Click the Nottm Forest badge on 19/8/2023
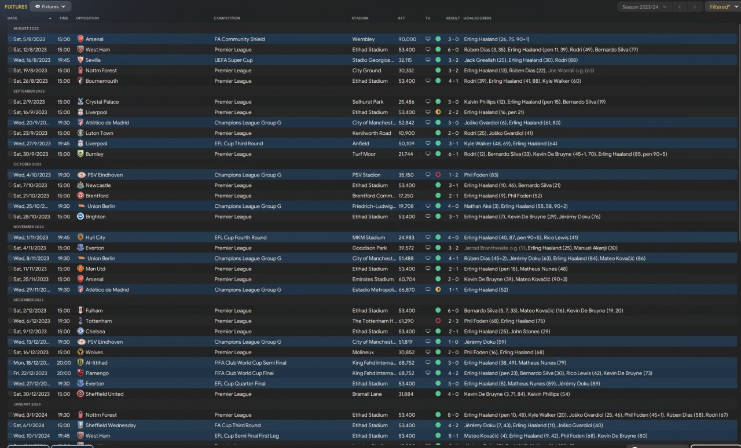Viewport: 741px width, 448px height. tap(80, 71)
